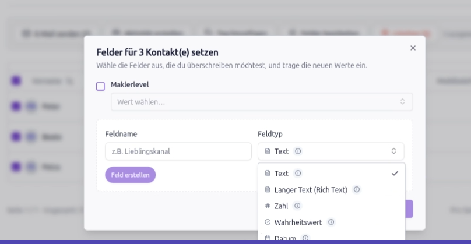Click info icon next to Wahrheitswert
The image size is (471, 244).
pyautogui.click(x=331, y=222)
